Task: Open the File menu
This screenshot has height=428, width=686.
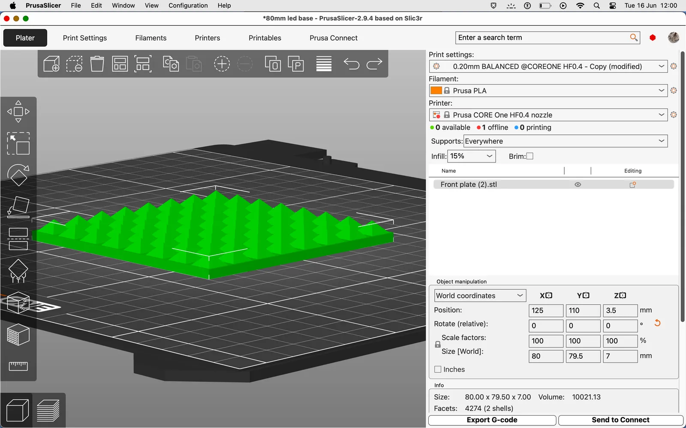Action: (76, 6)
